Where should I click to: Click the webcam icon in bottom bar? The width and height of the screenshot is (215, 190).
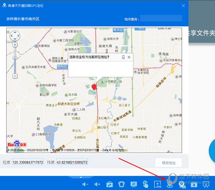click(x=182, y=185)
